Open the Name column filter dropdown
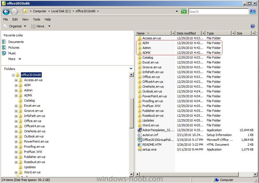Viewport: 259px width, 183px height. click(x=173, y=33)
